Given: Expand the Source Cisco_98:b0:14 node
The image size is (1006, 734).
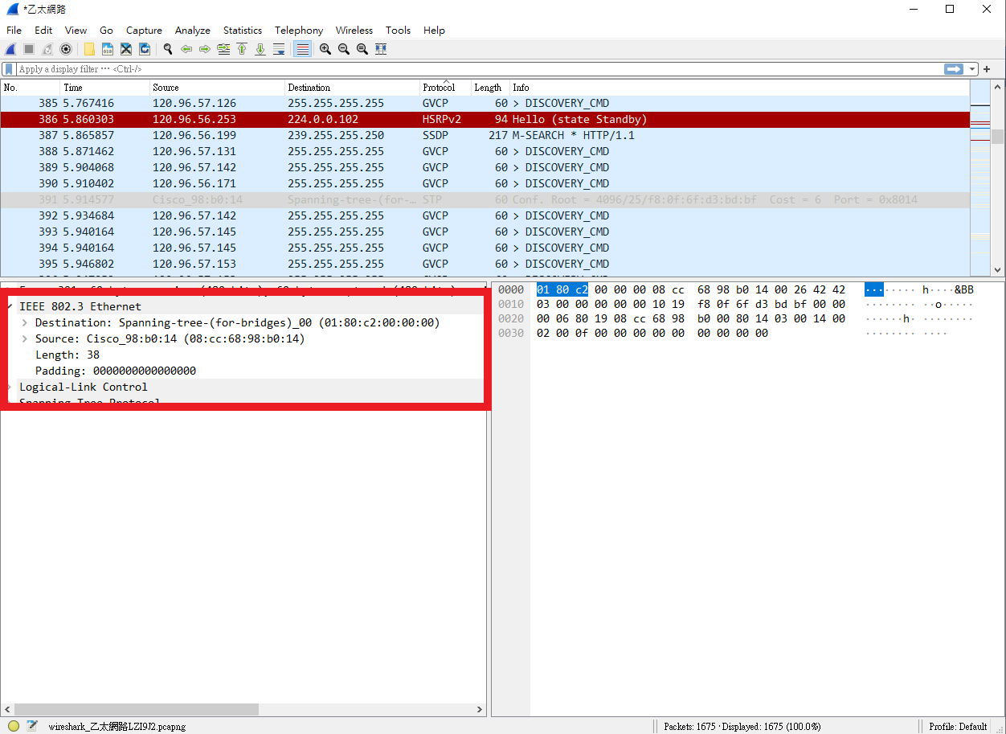Looking at the screenshot, I should [x=25, y=338].
